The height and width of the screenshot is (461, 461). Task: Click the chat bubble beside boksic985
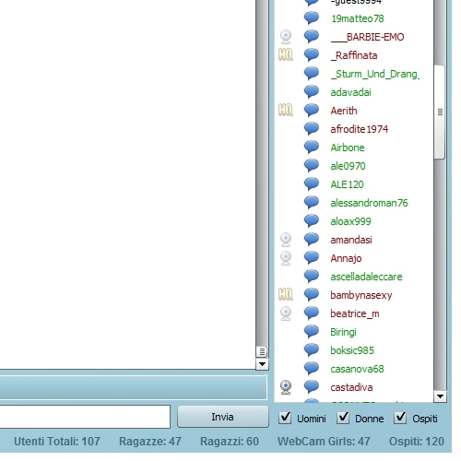(312, 350)
